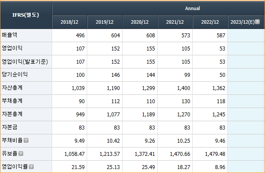
Task: Select 자본총계 value 949
Action: 80,114
